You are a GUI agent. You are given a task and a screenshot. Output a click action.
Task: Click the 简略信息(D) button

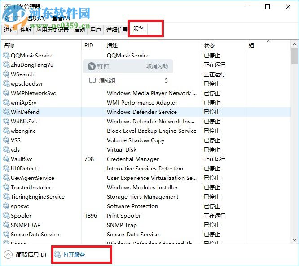31,255
